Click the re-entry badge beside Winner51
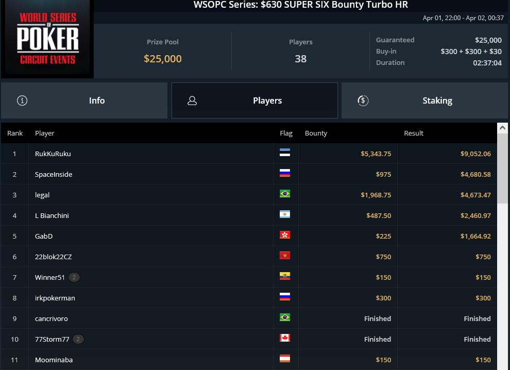This screenshot has height=370, width=510. (x=74, y=277)
